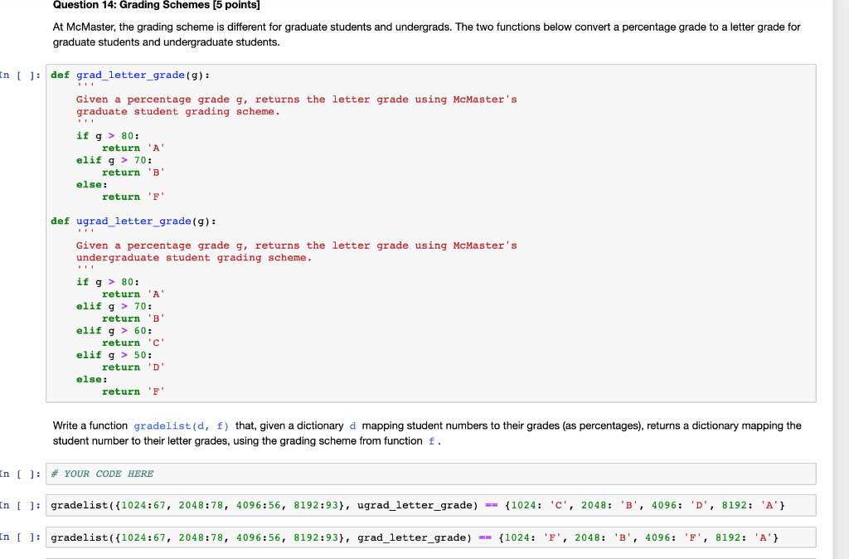Viewport: 849px width, 559px height.
Task: Click 'undergraduate student grading scheme.' docstring line
Action: 194,258
